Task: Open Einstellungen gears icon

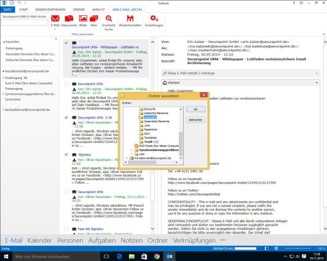Action: click(154, 18)
